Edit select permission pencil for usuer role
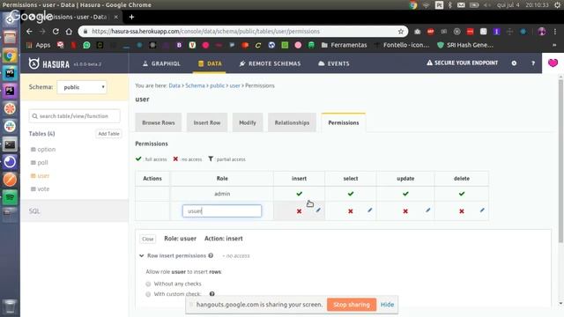This screenshot has height=317, width=564. (370, 210)
